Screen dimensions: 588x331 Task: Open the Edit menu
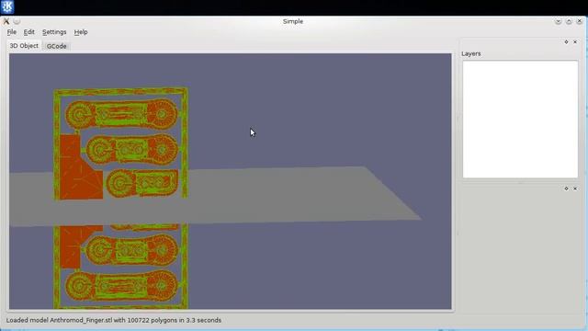click(28, 32)
